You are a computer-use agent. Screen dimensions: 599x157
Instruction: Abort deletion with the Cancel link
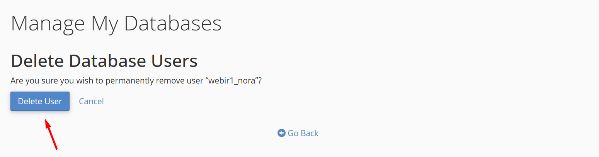click(91, 101)
